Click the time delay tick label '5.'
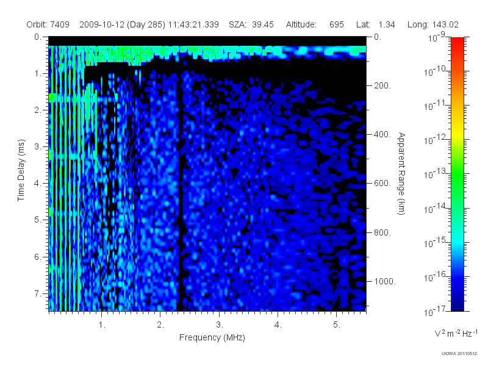Screen dimensions: 488x366 pos(38,220)
